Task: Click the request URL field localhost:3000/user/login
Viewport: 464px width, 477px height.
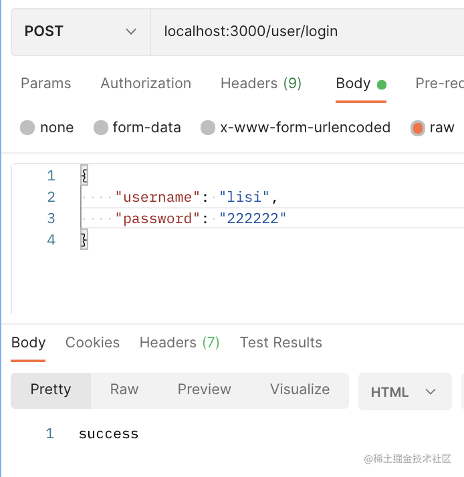Action: [x=251, y=31]
